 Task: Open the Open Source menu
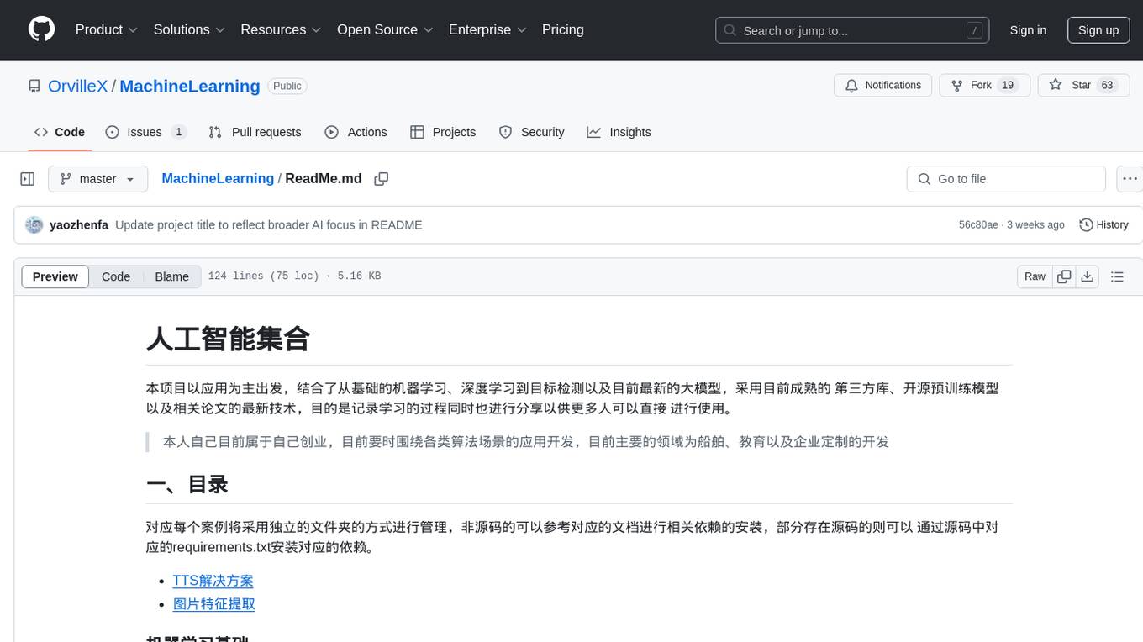click(385, 29)
